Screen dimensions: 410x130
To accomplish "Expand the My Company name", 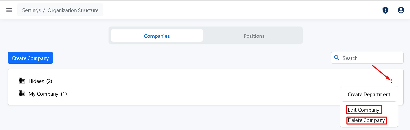I will pyautogui.click(x=44, y=94).
